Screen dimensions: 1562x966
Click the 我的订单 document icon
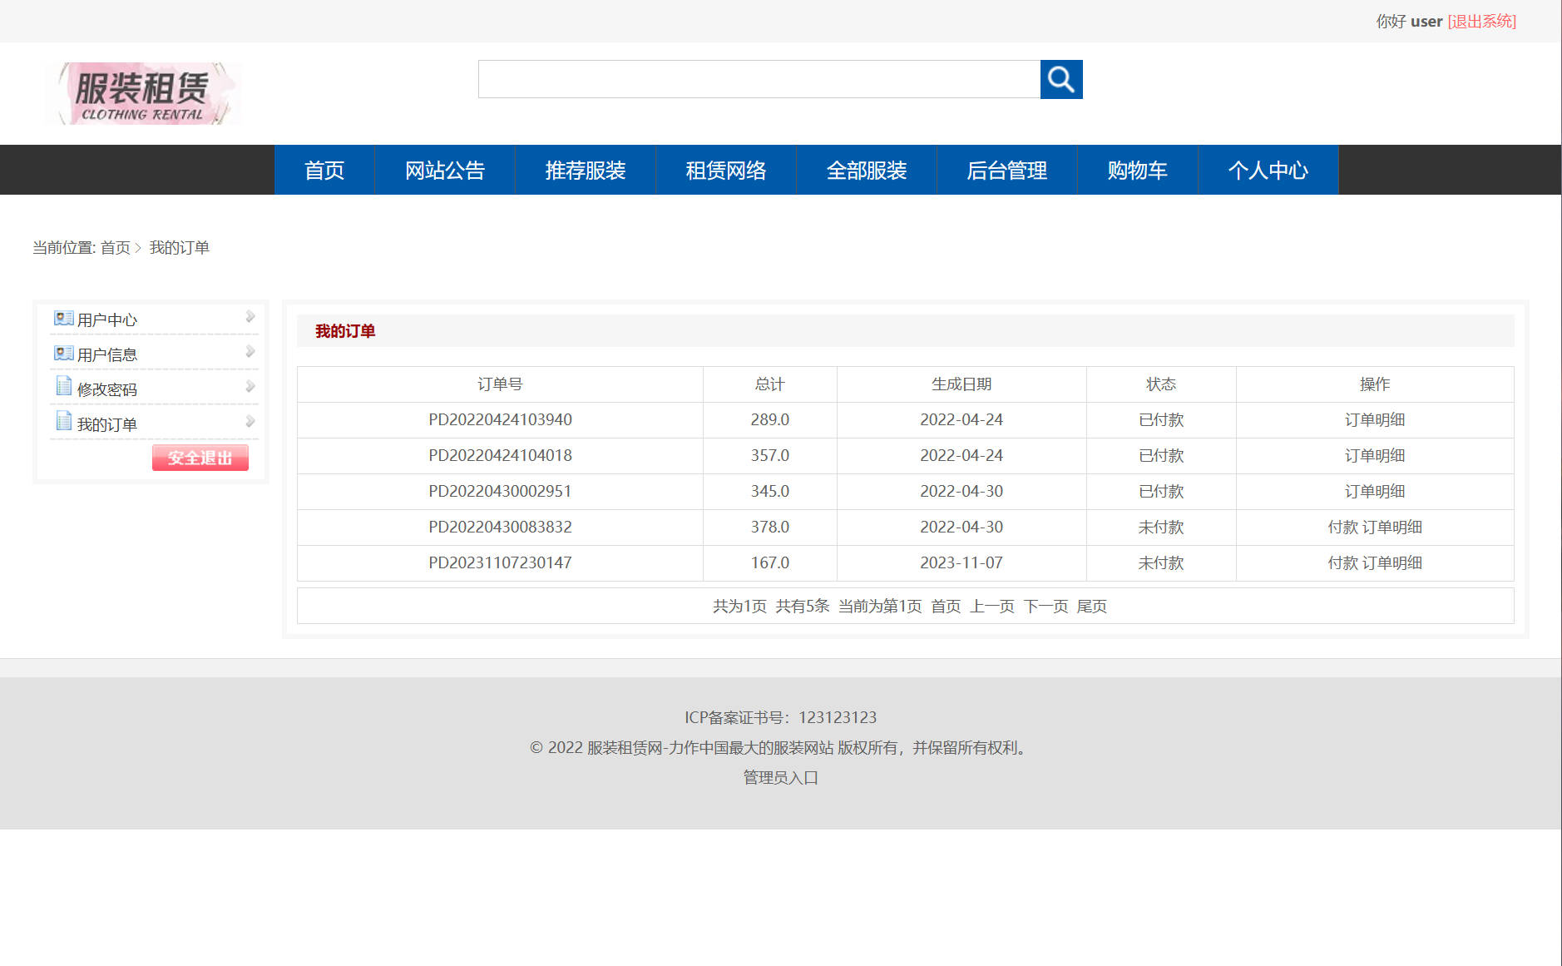click(x=63, y=422)
